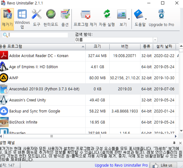Screen dimensions: 183x168
Task: Sort by 크기 size column header
Action: click(x=97, y=46)
